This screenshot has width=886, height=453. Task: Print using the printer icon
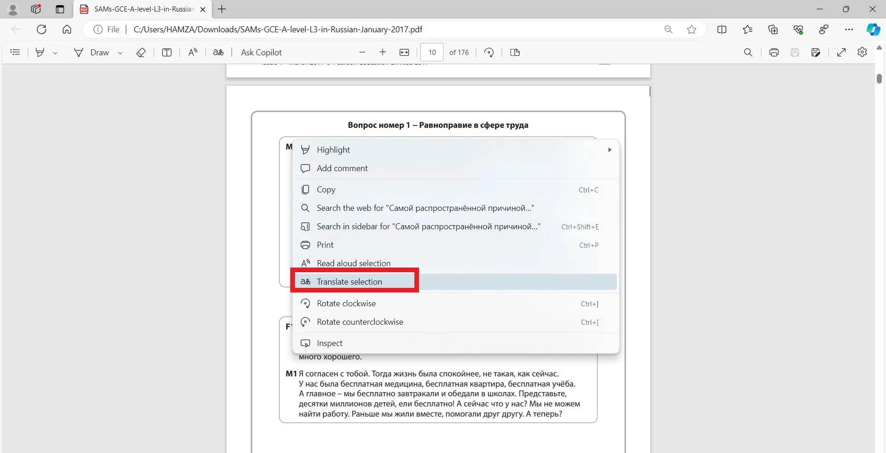tap(774, 52)
